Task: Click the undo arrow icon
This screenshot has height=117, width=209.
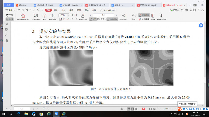Action: point(30,10)
